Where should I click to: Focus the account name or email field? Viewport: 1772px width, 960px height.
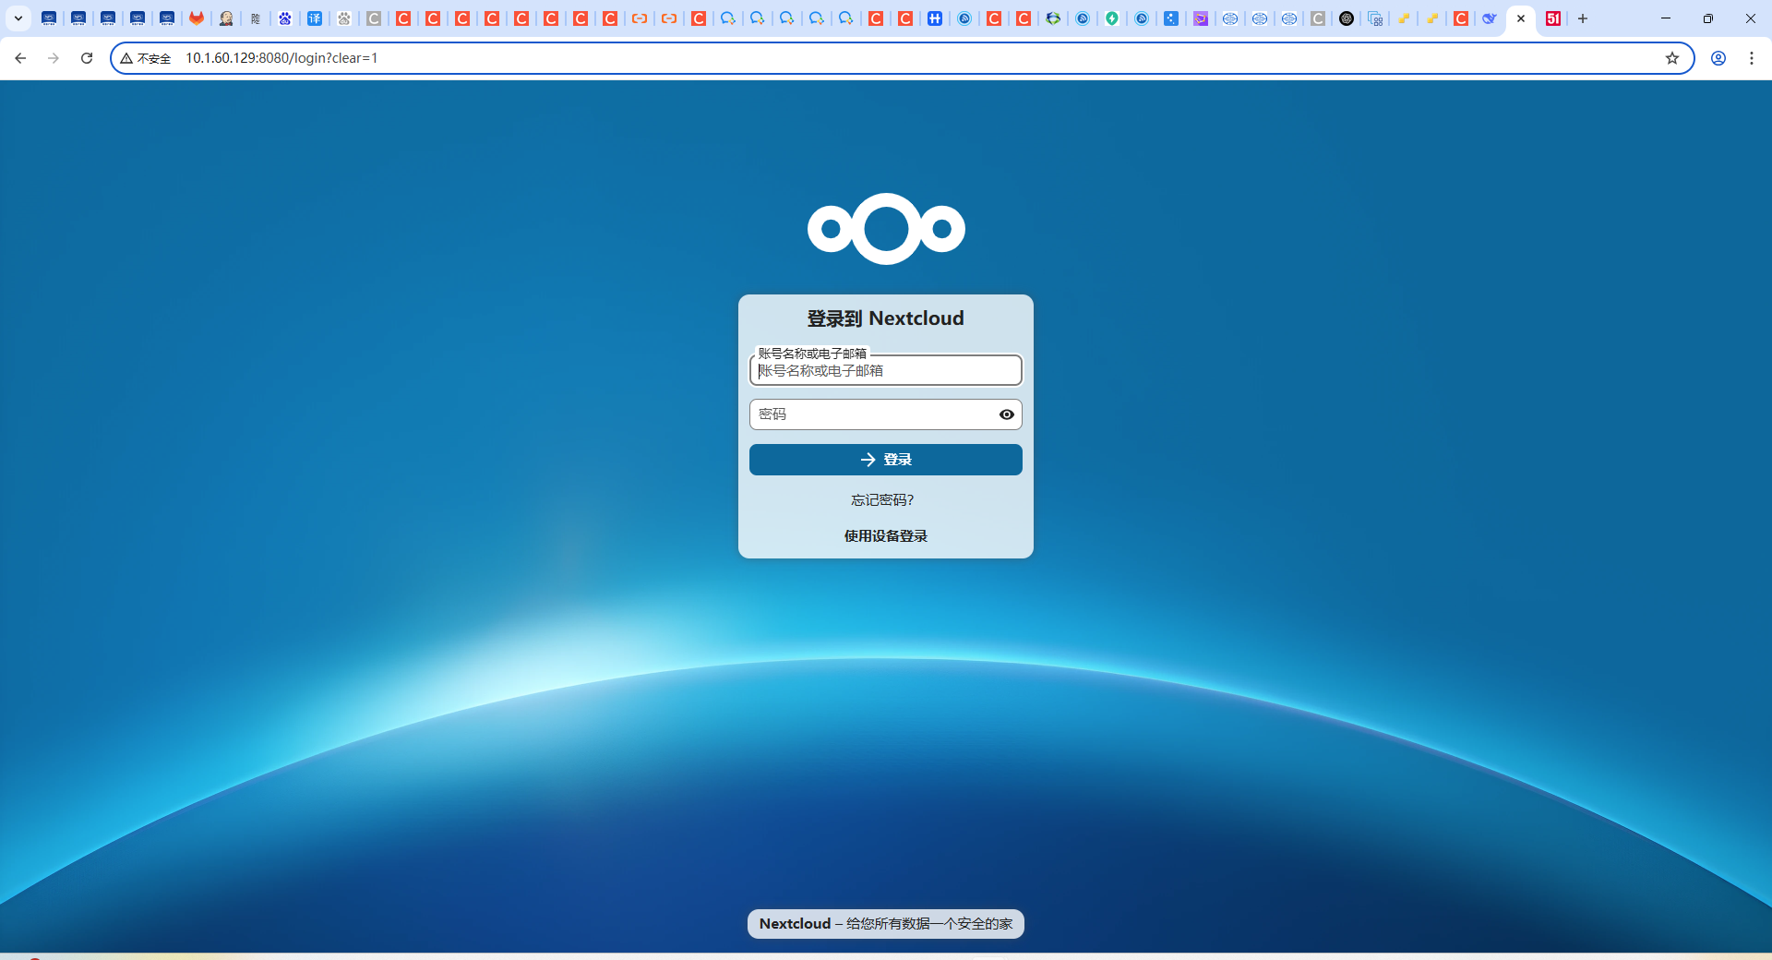[x=886, y=370]
